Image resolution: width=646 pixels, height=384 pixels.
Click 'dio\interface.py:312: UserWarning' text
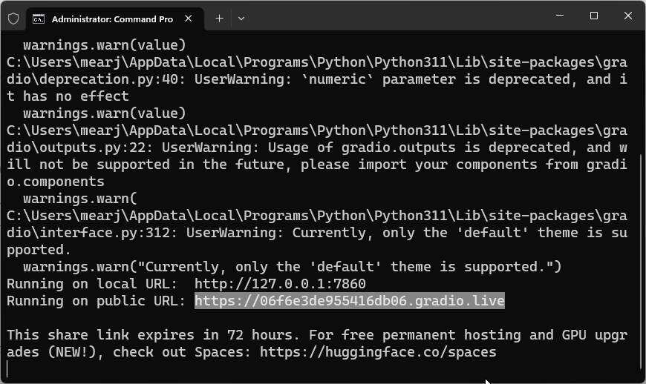click(x=145, y=233)
